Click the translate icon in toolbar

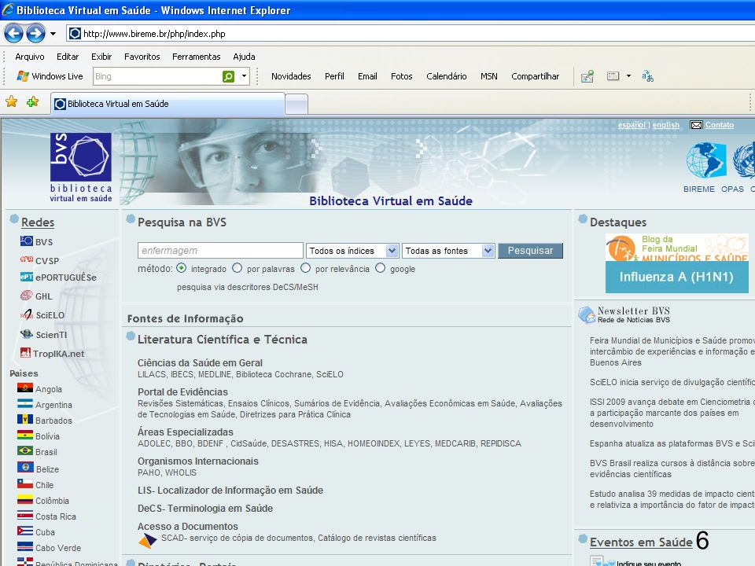tap(647, 76)
